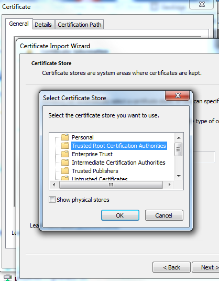Select Trusted Root Certification Authorities store
The image size is (219, 281).
(x=119, y=146)
